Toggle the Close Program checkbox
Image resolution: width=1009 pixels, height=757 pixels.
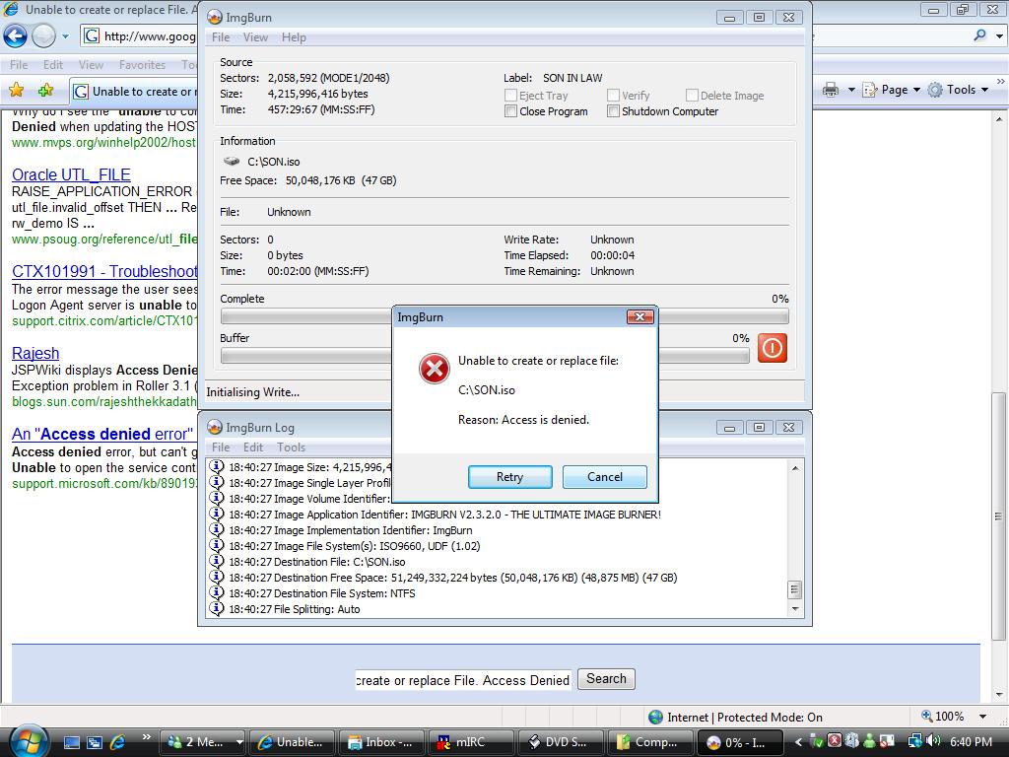[x=511, y=111]
